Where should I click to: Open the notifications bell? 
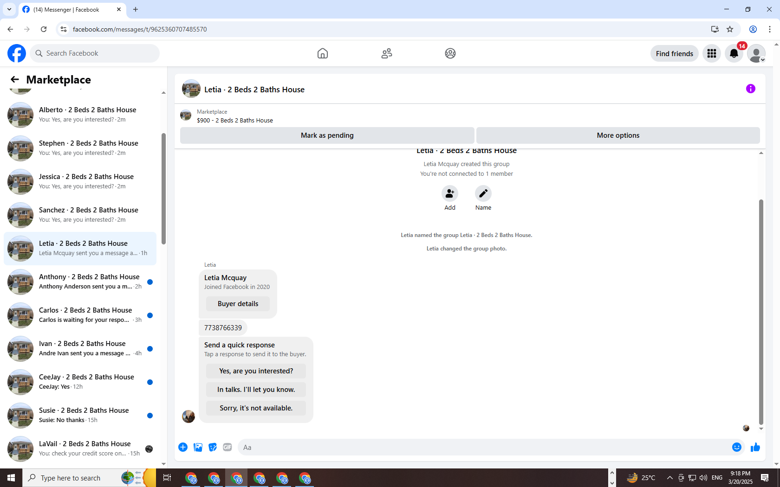pyautogui.click(x=734, y=53)
